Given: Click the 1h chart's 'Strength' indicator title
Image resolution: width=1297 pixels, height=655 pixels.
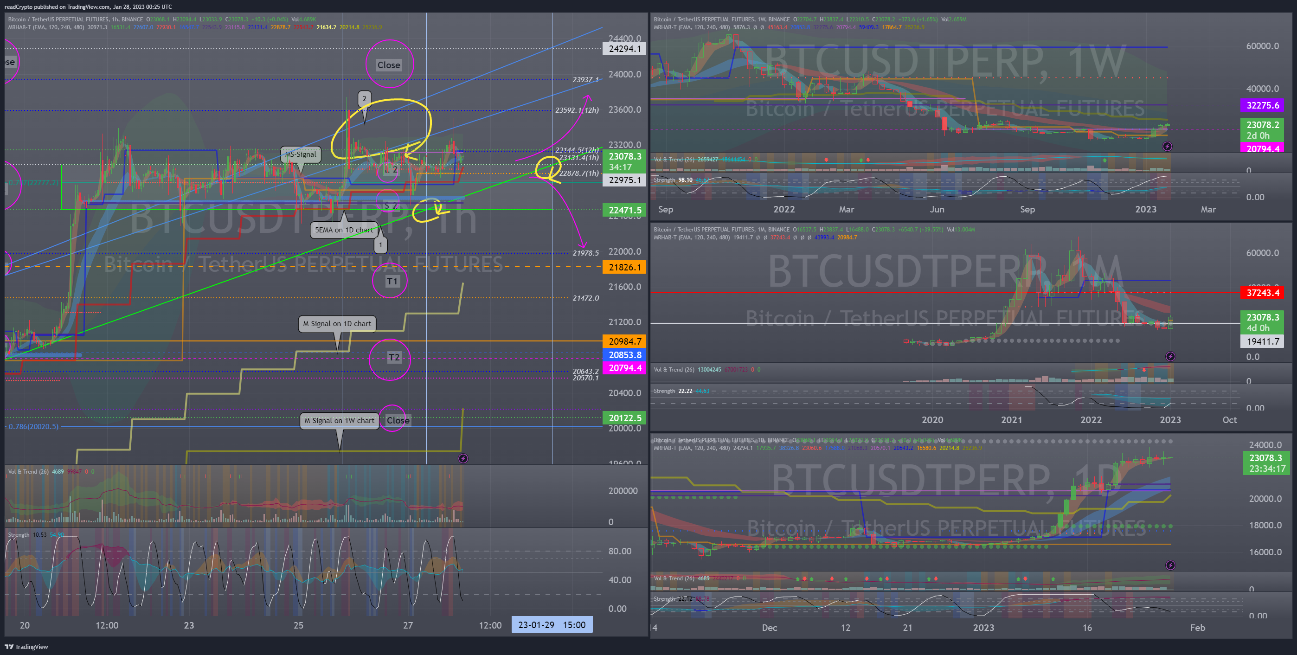Looking at the screenshot, I should click(x=19, y=535).
